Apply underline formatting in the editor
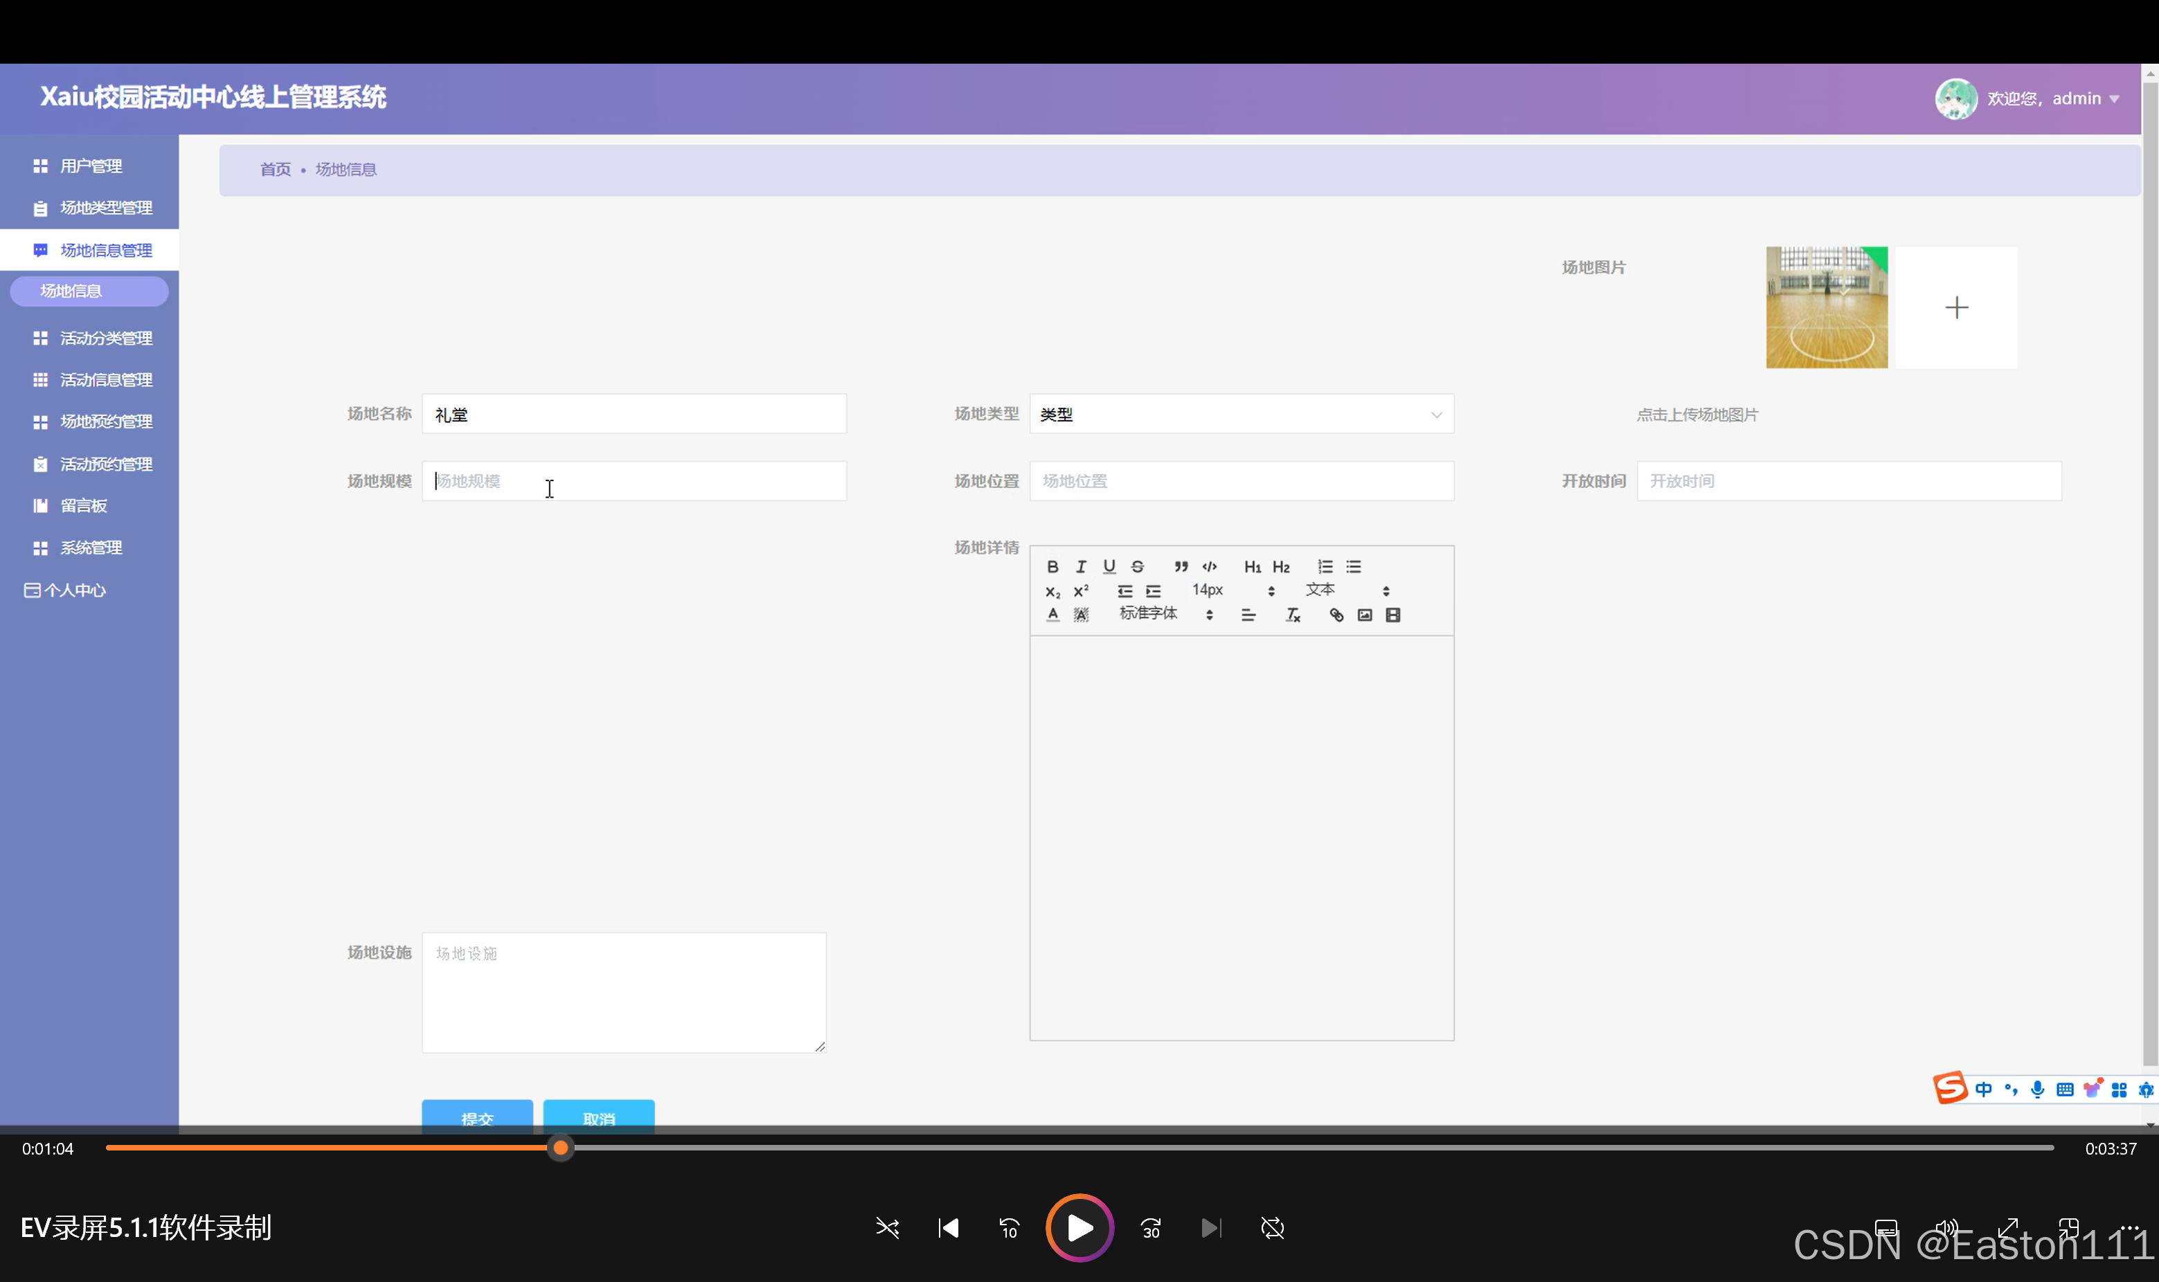Screen dimensions: 2159x1282 pos(1109,567)
